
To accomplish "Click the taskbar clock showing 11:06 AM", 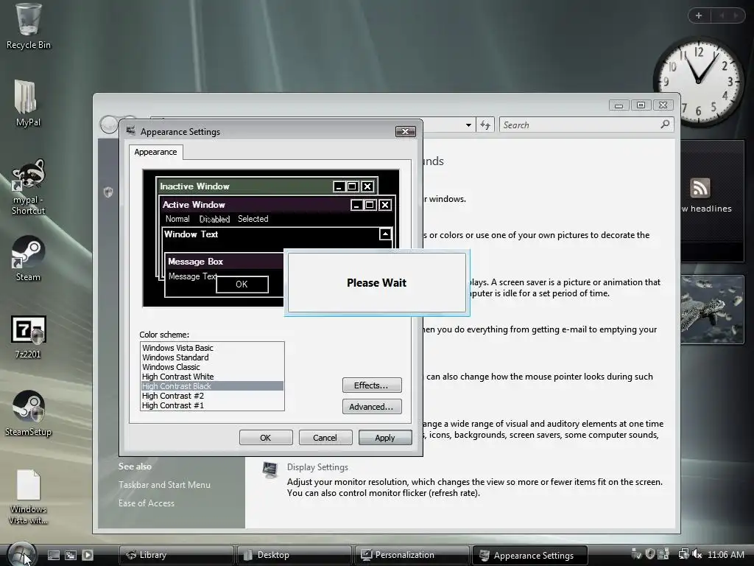I will click(725, 554).
